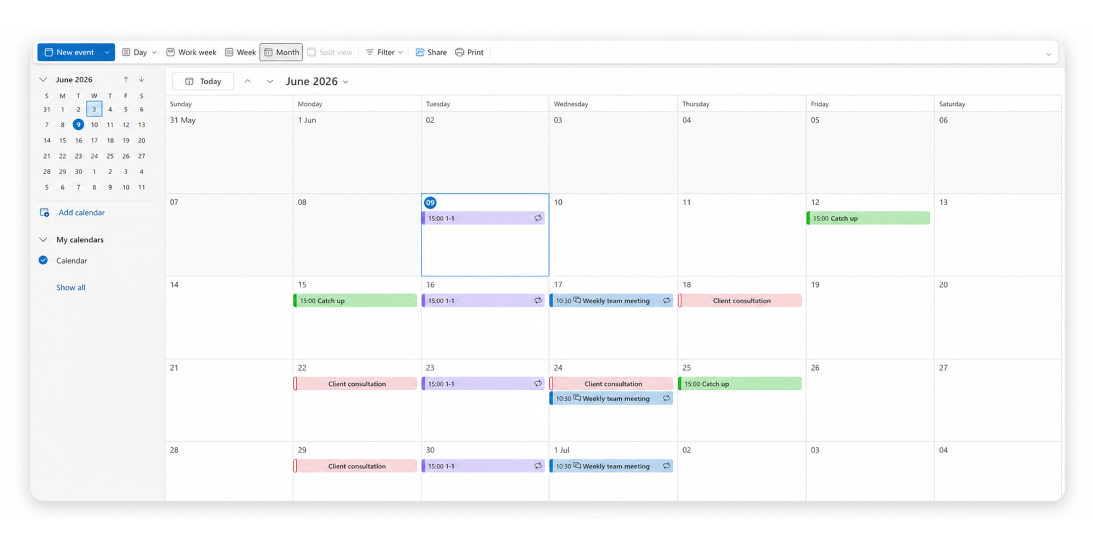Toggle Split view
This screenshot has height=546, width=1093.
[x=330, y=52]
